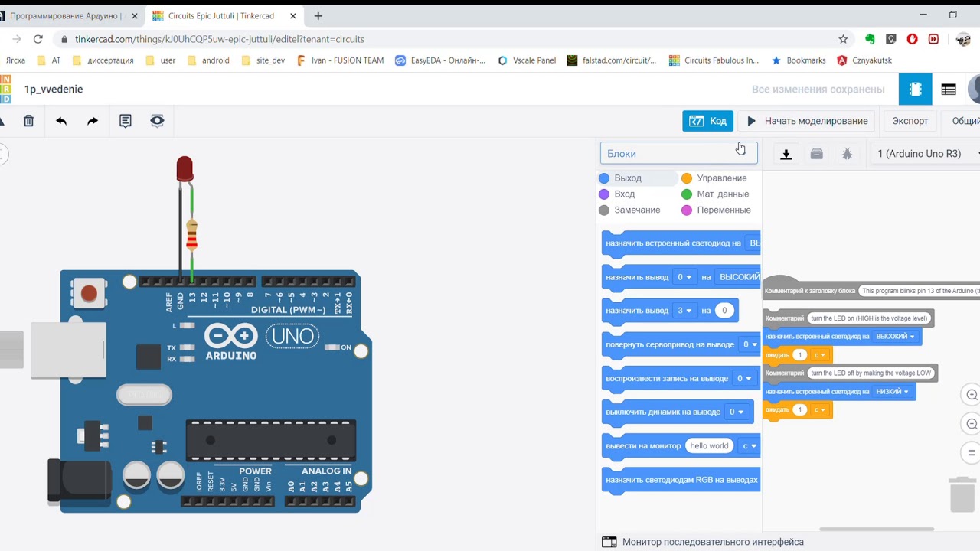Click comment turn the LED on
Screen dimensions: 980x551
(869, 318)
